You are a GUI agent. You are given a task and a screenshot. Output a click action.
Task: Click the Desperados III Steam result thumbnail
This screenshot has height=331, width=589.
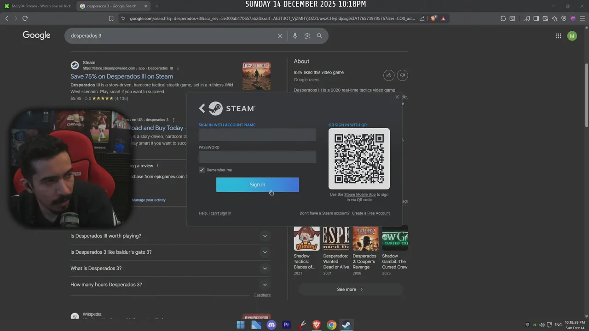point(256,76)
